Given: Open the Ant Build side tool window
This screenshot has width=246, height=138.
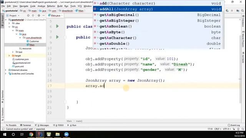Looking at the screenshot, I should 243,58.
